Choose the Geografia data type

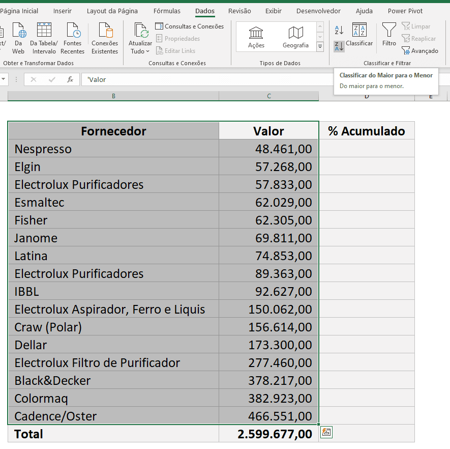tap(295, 37)
